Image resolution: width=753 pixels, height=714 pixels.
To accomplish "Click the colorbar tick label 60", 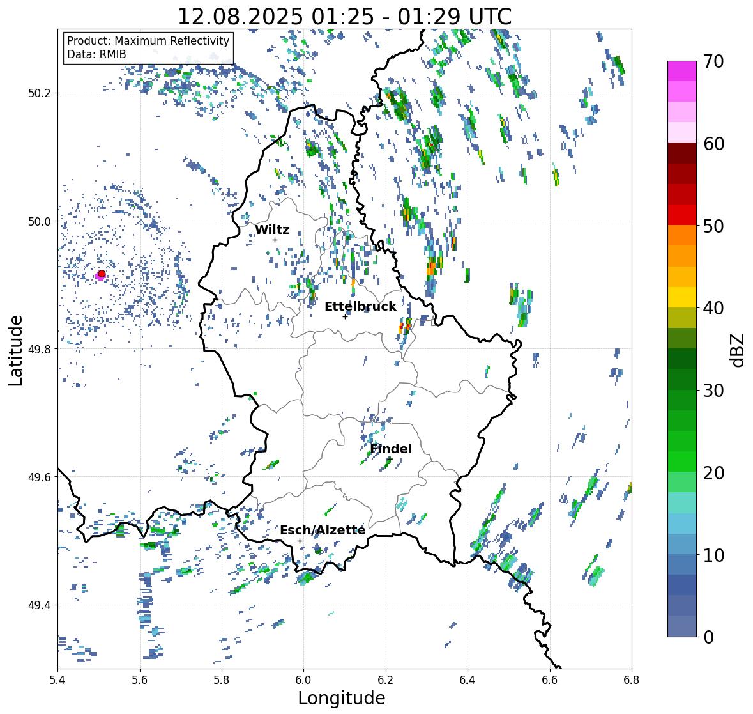I will [714, 144].
